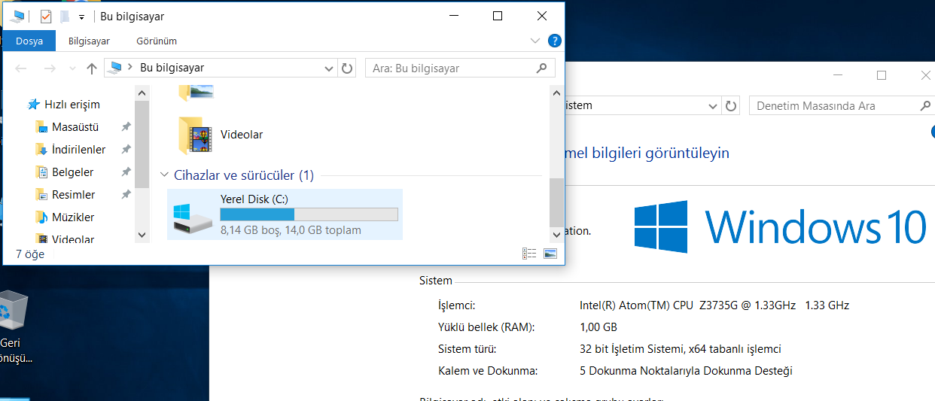Open Explorer help via blue question icon
The image size is (935, 401).
click(555, 41)
